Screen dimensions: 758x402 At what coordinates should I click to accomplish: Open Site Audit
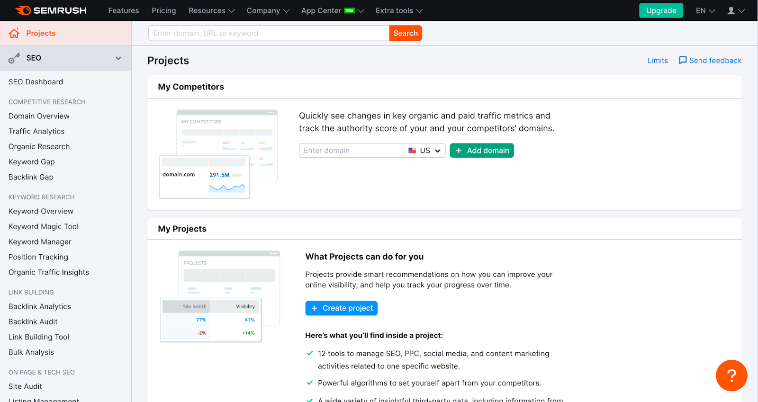click(x=25, y=386)
